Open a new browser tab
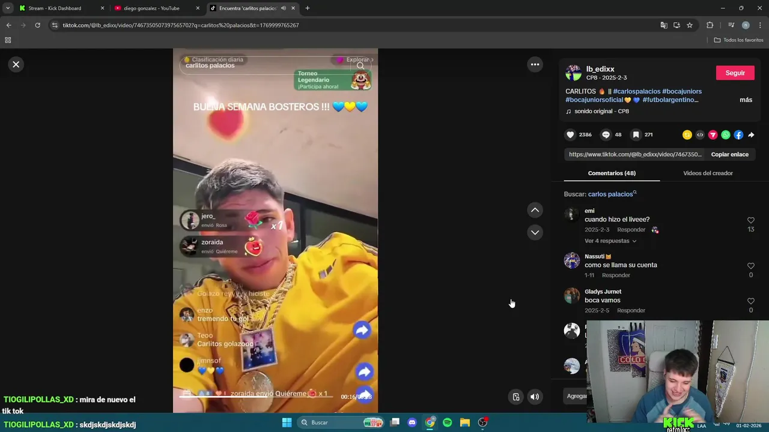Image resolution: width=769 pixels, height=432 pixels. [307, 8]
